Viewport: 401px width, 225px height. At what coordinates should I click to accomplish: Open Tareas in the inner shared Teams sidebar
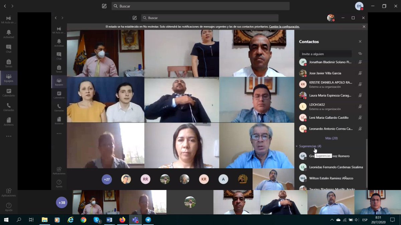(x=59, y=68)
